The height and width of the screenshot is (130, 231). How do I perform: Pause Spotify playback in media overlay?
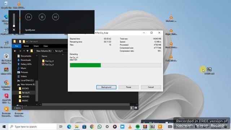tap(42, 17)
